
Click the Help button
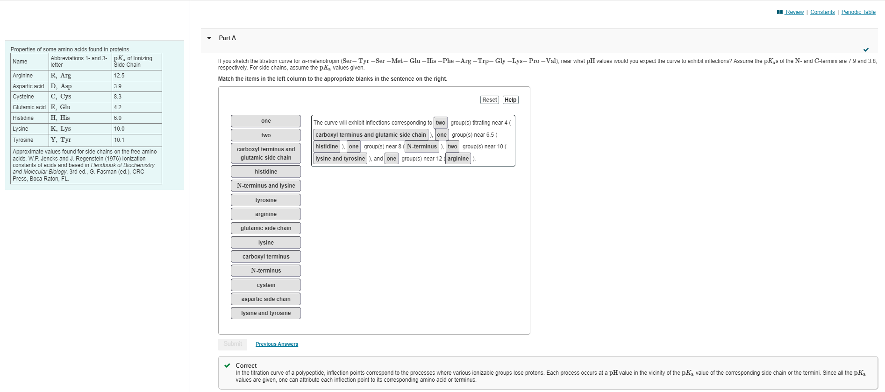[511, 100]
